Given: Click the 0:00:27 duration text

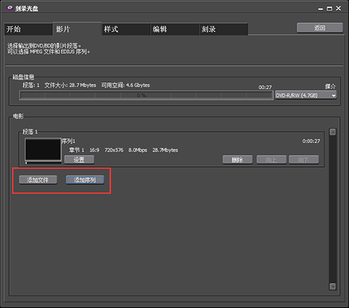Looking at the screenshot, I should tap(311, 141).
